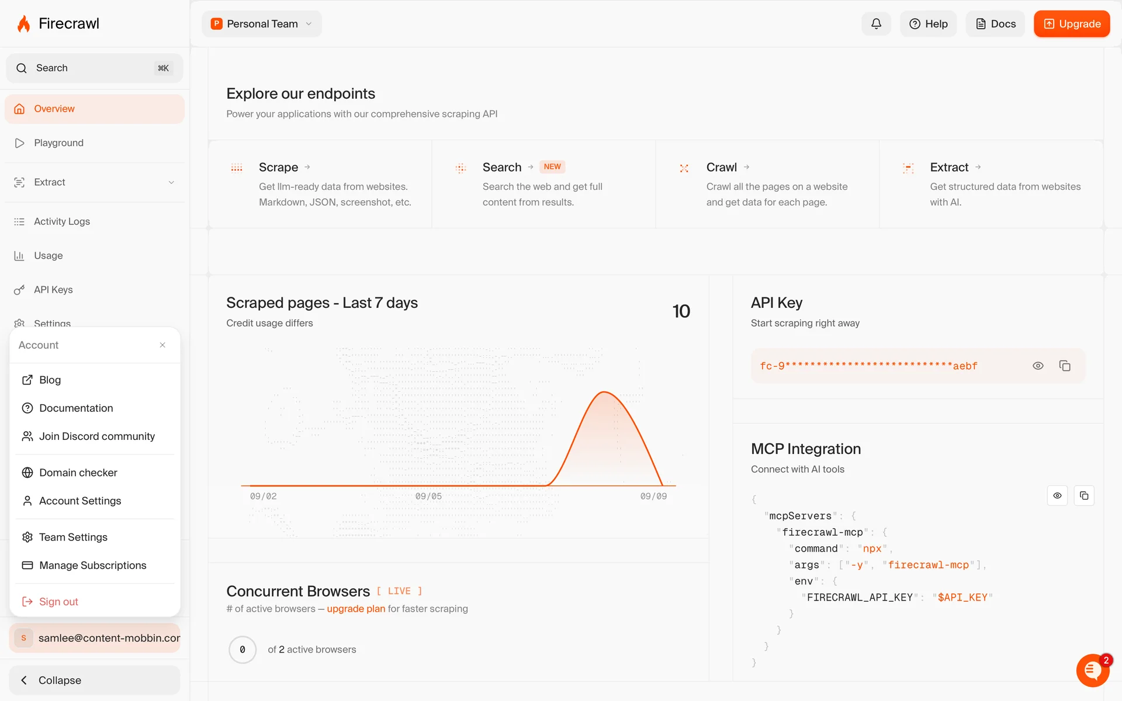Screen dimensions: 1122x701
Task: Focus the sidebar Search field
Action: click(93, 68)
